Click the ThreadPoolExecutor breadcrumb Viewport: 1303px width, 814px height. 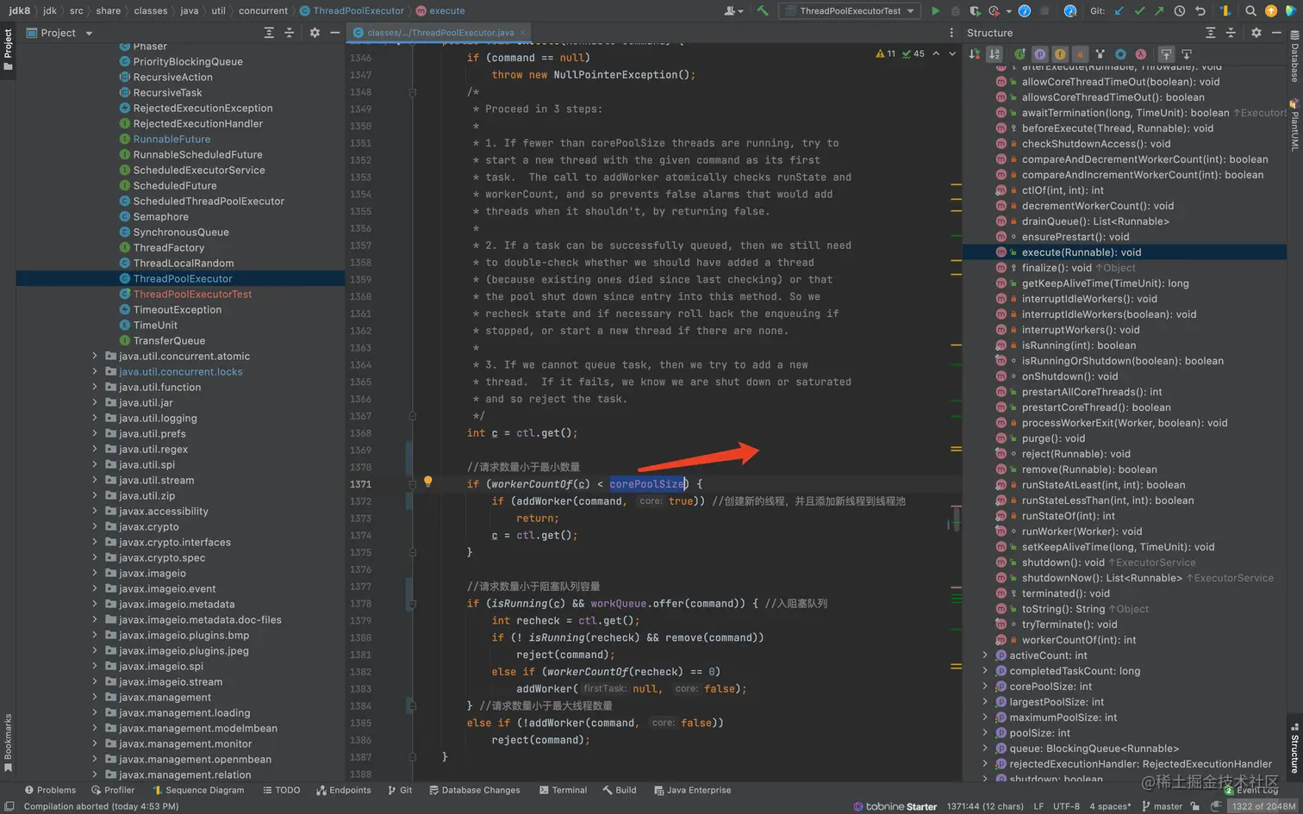pyautogui.click(x=352, y=10)
